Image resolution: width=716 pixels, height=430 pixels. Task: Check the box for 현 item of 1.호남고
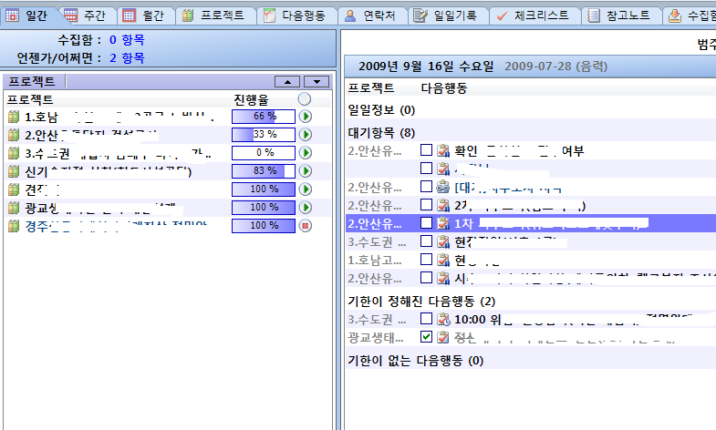pos(426,260)
